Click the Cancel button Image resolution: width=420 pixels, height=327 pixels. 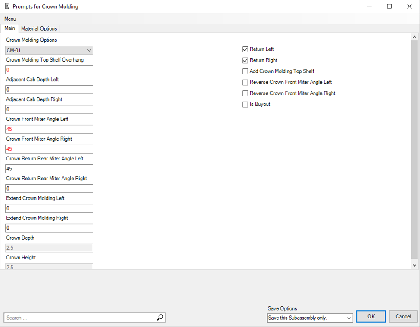click(403, 316)
